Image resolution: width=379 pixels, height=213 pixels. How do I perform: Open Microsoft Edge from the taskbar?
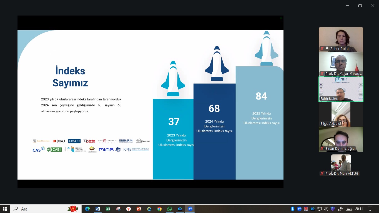coord(87,209)
